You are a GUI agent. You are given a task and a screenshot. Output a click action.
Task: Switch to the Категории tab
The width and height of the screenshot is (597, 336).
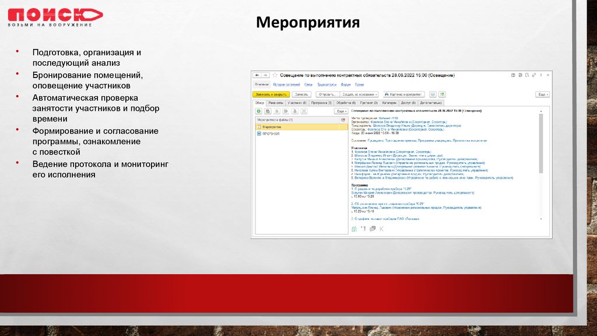pos(389,103)
